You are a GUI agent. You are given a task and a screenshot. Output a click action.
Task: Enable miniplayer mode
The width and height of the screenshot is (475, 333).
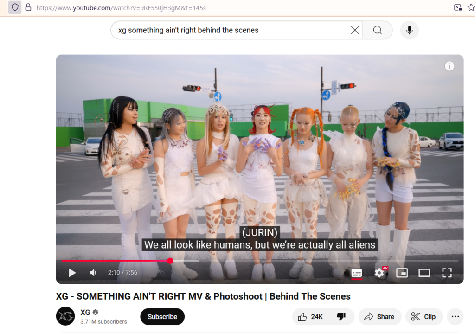[402, 273]
